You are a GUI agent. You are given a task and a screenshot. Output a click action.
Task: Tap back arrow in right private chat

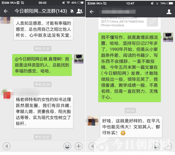pos(92,12)
